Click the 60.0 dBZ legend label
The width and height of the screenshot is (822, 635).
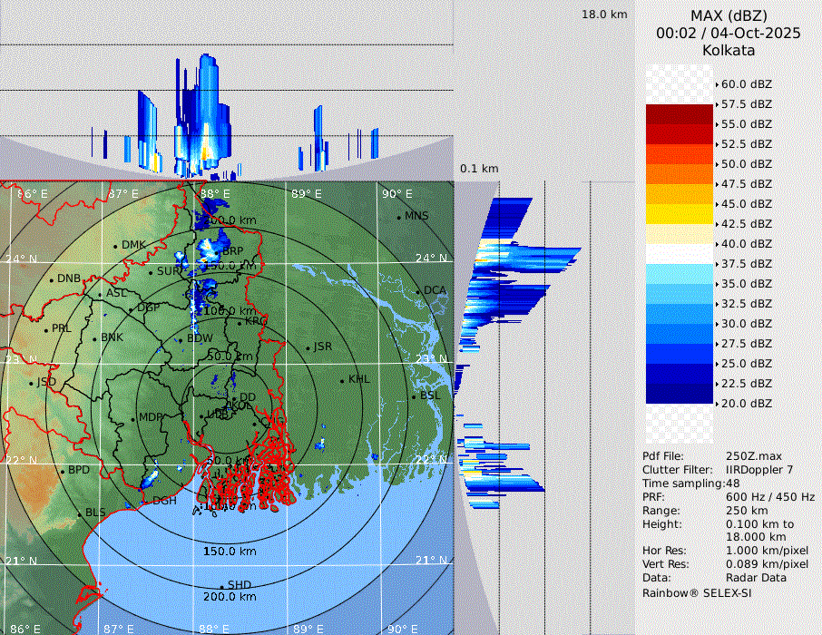(747, 84)
